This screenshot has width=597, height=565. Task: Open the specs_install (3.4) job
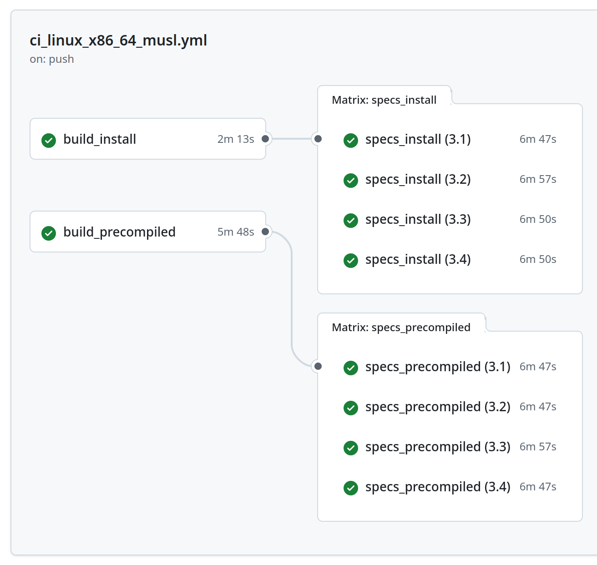[x=450, y=259]
